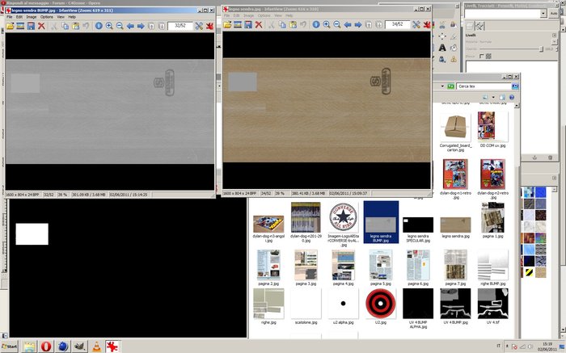Viewport: 566px width, 353px height.
Task: Open Image menu in legno sendra BUMP window
Action: coord(32,17)
